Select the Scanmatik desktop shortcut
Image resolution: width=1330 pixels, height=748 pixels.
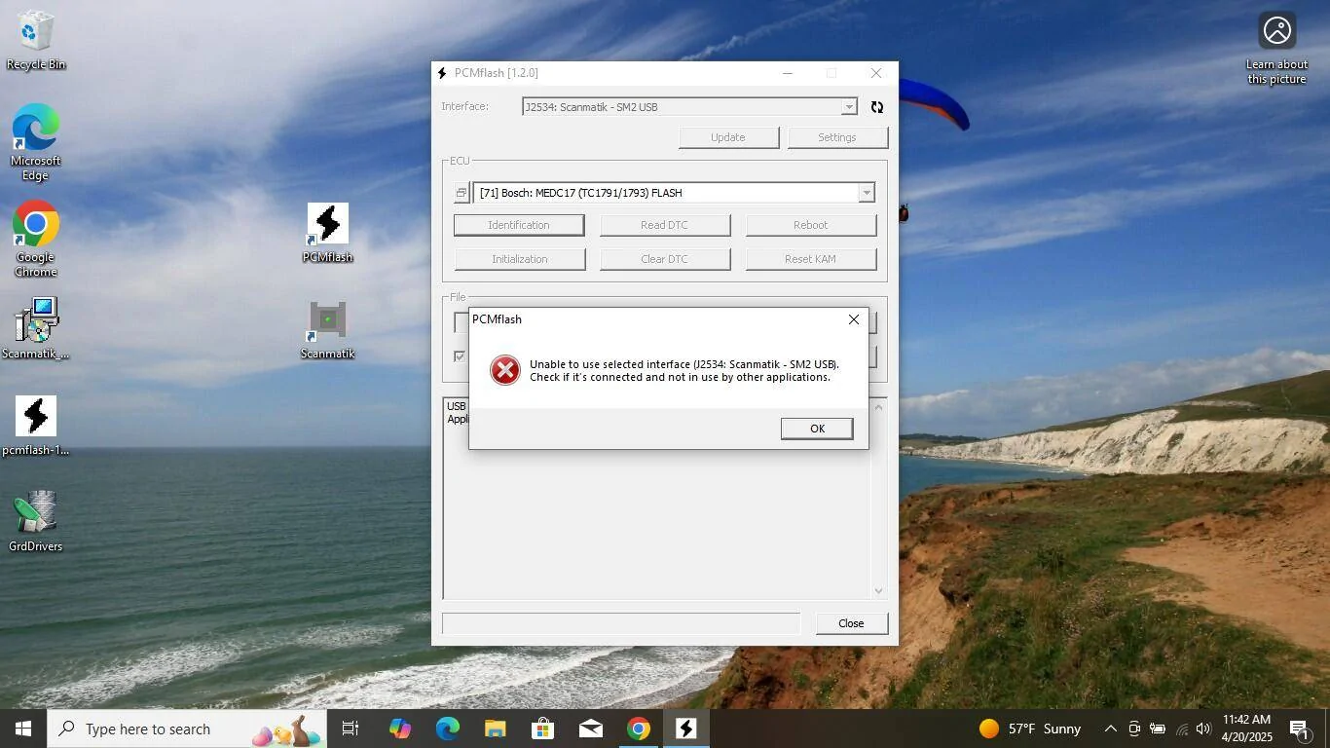click(327, 330)
